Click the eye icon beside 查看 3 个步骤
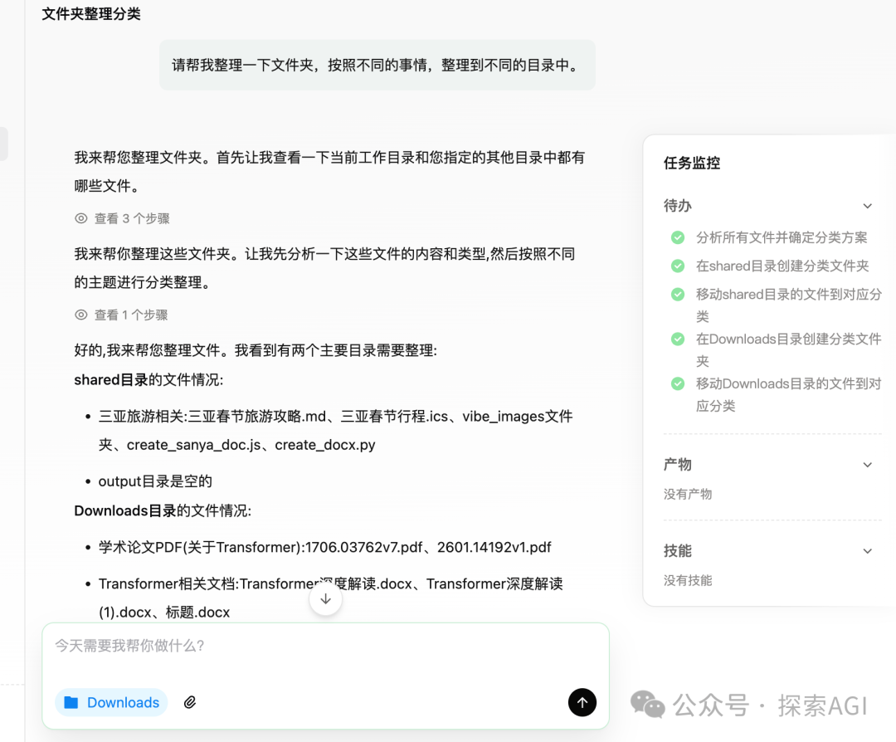Viewport: 896px width, 742px height. 81,218
